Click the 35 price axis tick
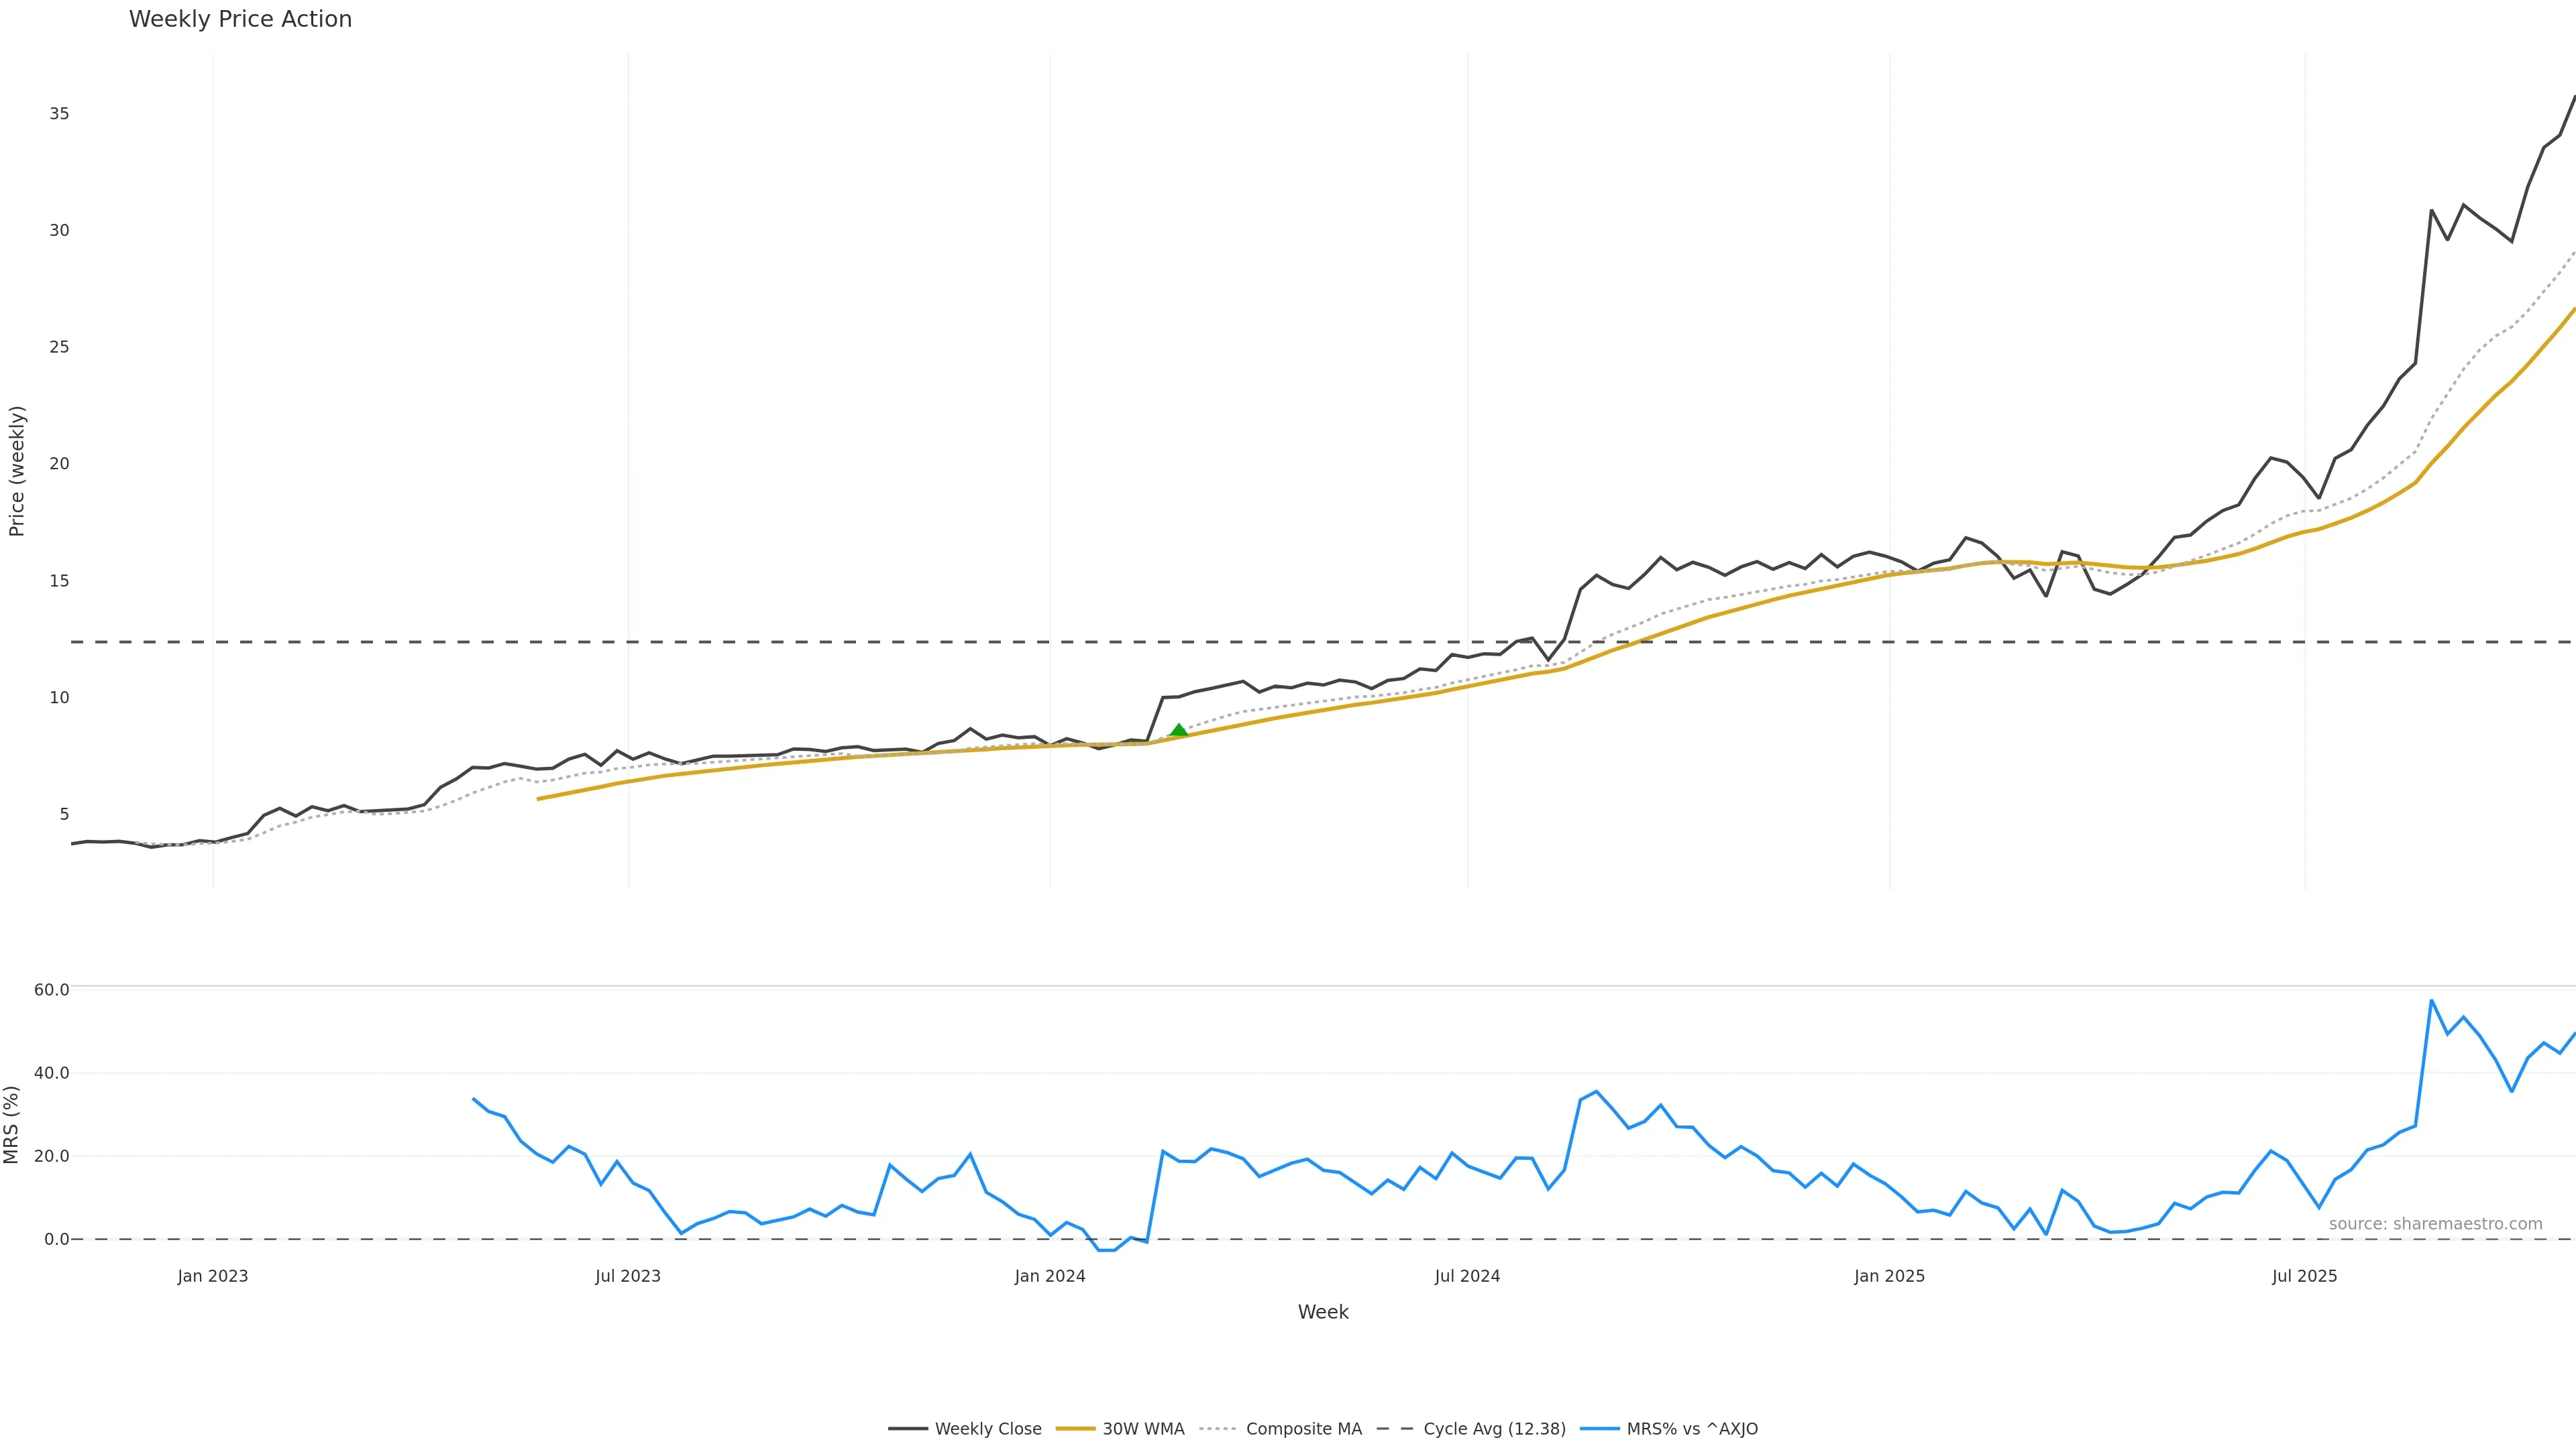The height and width of the screenshot is (1448, 2576). pos(59,114)
